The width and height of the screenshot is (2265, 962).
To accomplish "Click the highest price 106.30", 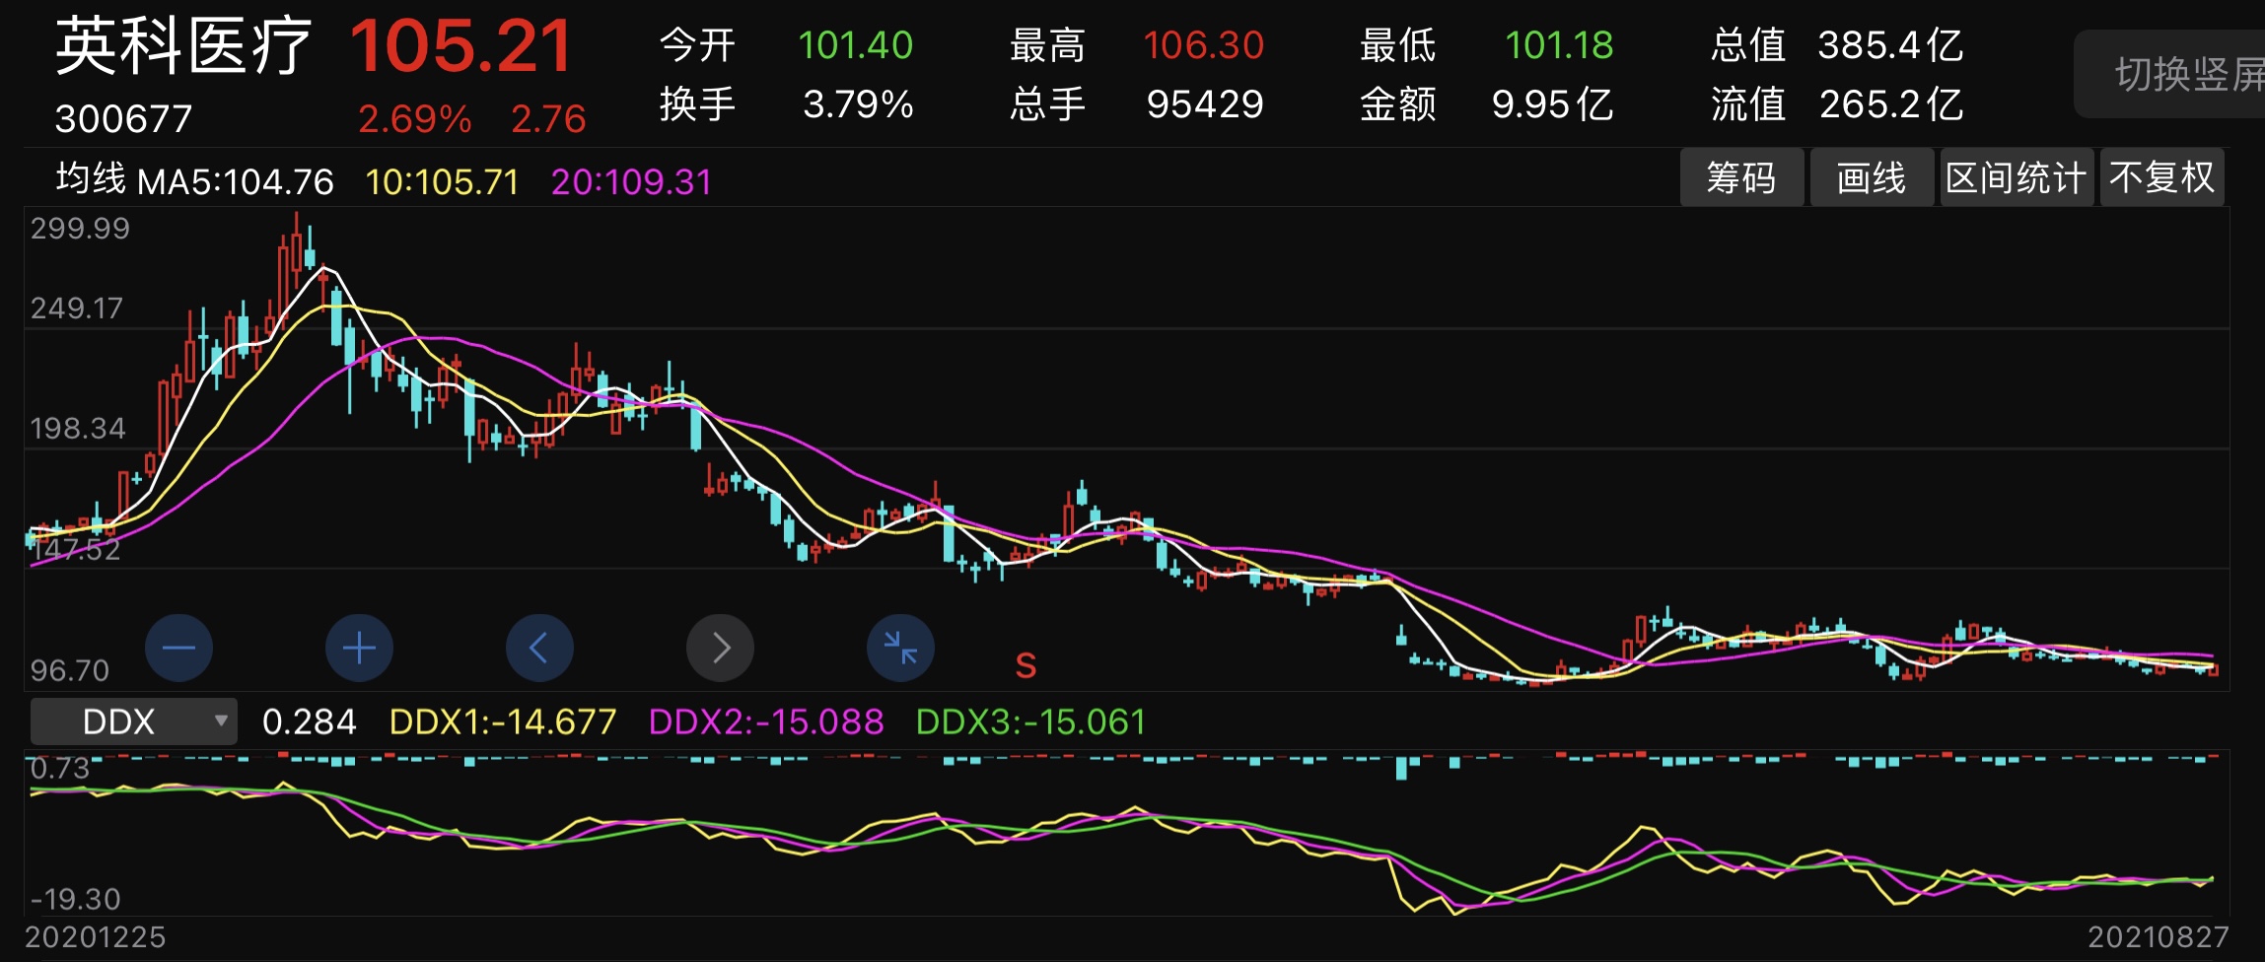I will pos(1204,45).
